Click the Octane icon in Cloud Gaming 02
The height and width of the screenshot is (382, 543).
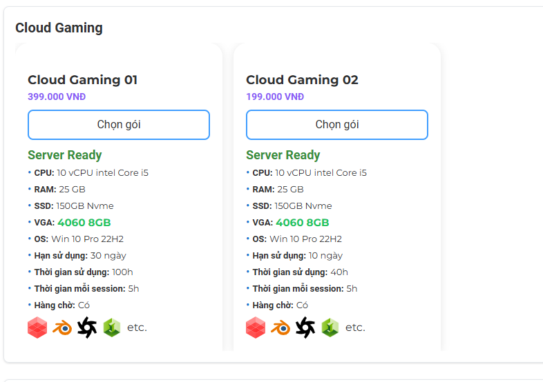[305, 328]
